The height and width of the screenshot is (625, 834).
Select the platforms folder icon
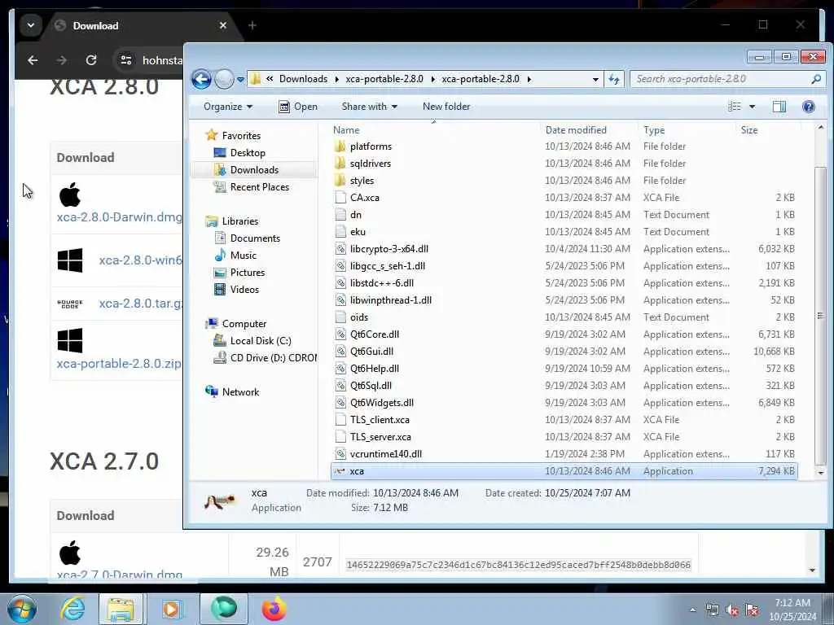340,146
